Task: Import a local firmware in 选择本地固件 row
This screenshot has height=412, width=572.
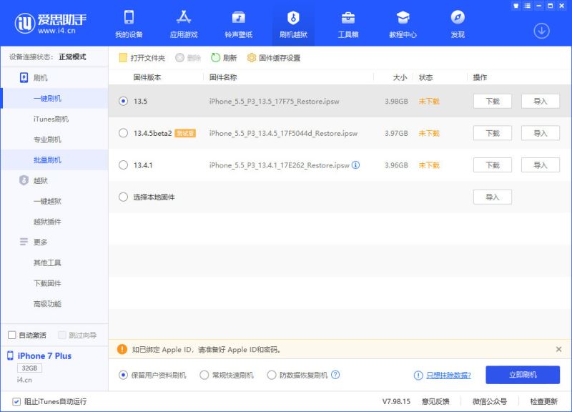Action: tap(493, 197)
